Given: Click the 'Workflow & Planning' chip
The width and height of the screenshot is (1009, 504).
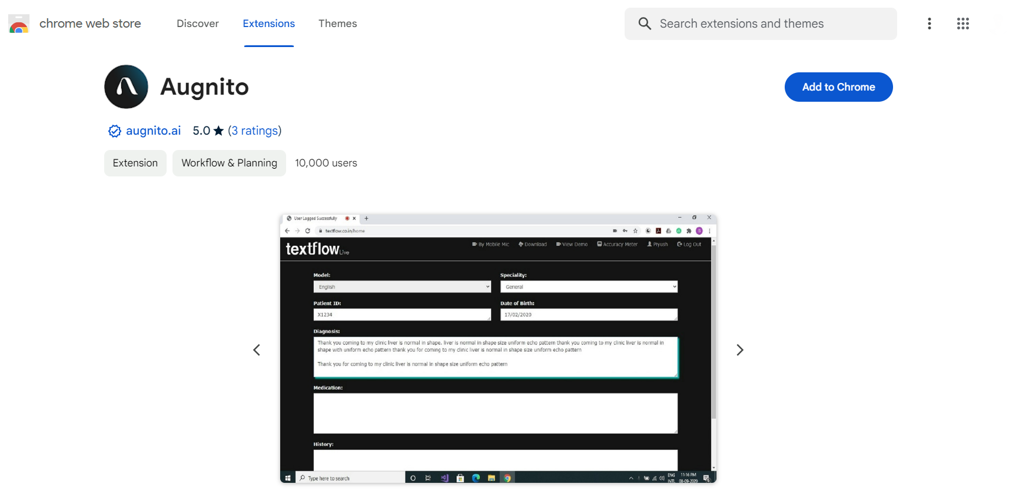Looking at the screenshot, I should [229, 163].
